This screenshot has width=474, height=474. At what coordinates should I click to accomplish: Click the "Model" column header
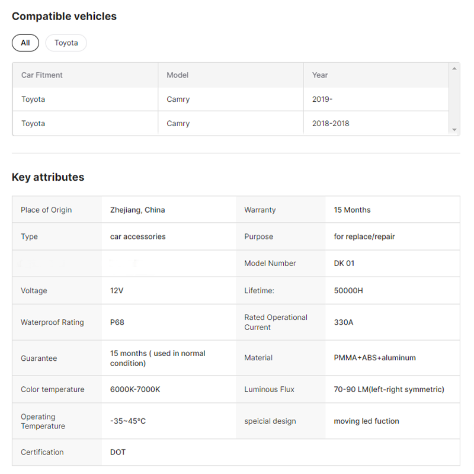coord(178,75)
